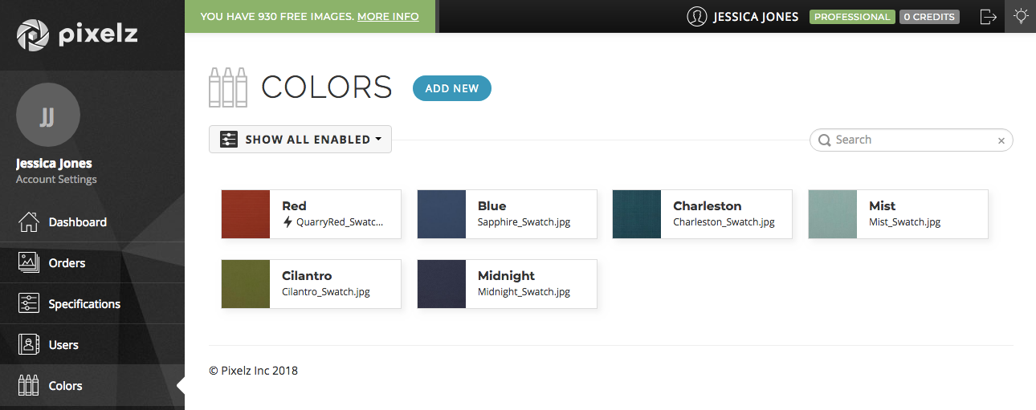
Task: Toggle the lightbulb icon in top-right corner
Action: coord(1021,16)
